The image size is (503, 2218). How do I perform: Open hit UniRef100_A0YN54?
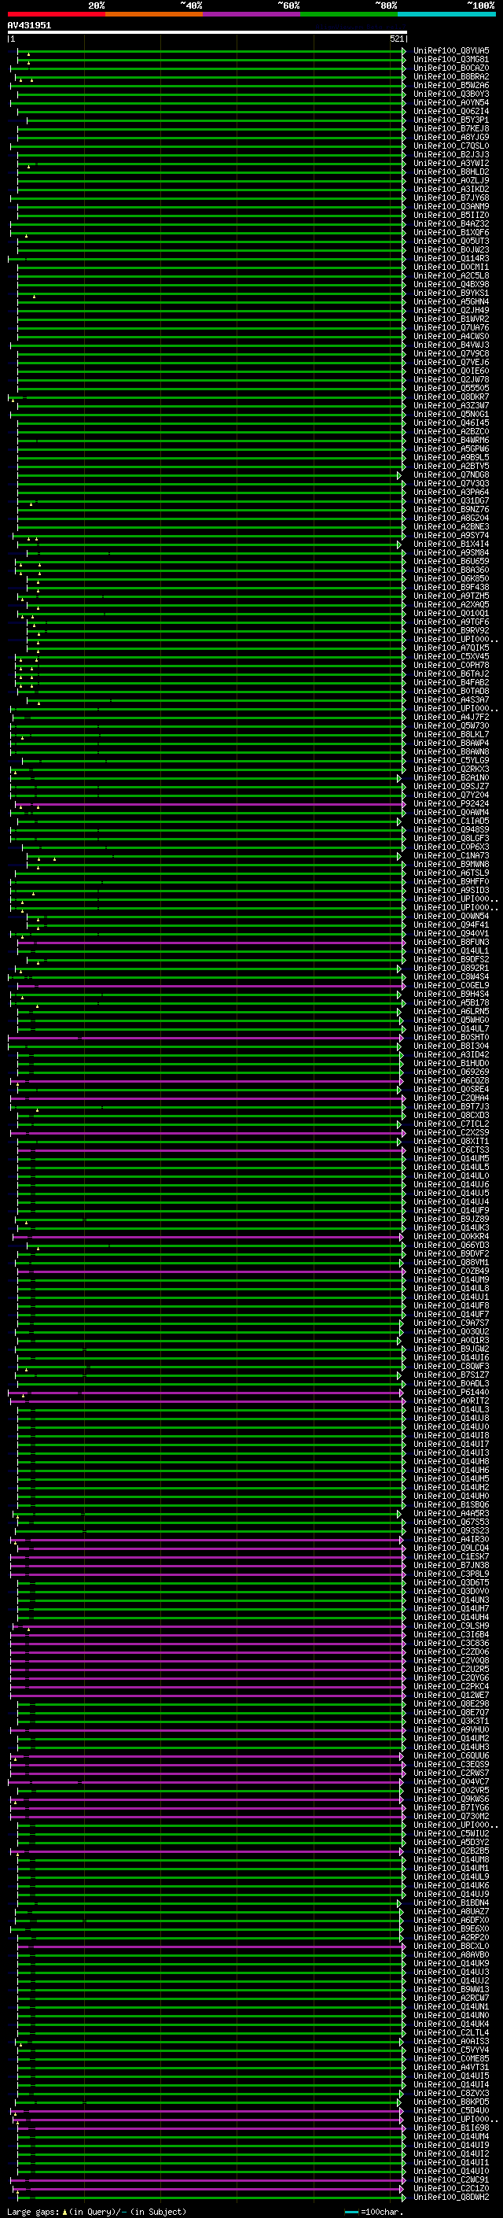(x=451, y=102)
